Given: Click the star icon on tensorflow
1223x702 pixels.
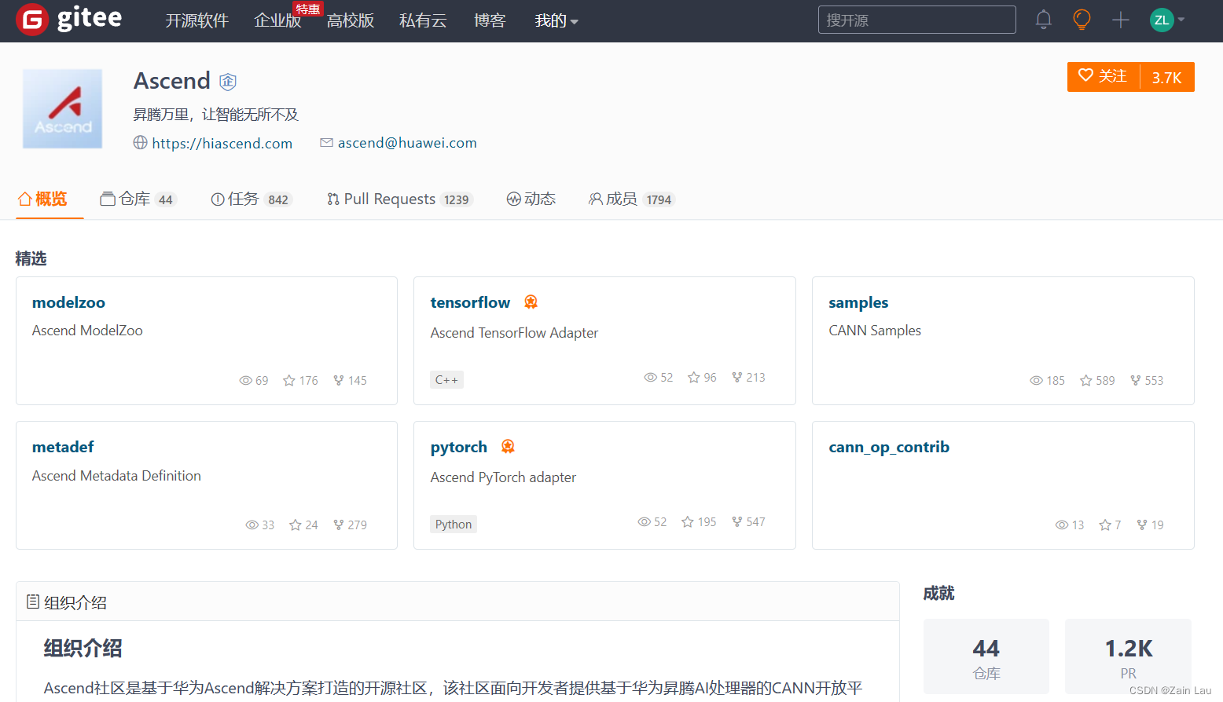Looking at the screenshot, I should [x=694, y=378].
